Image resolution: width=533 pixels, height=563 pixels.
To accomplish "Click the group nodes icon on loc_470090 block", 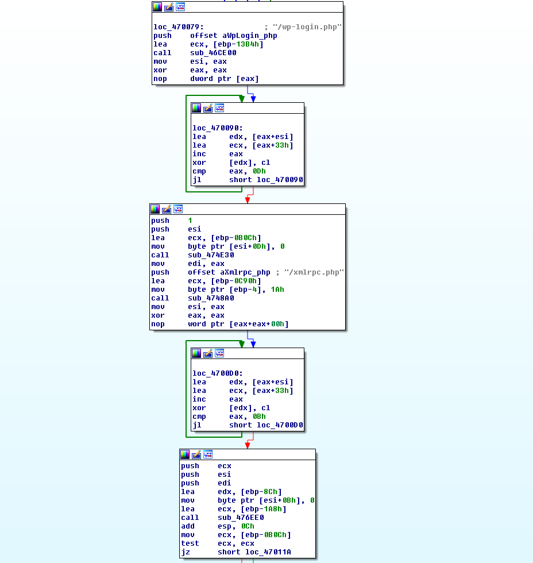I will click(219, 108).
